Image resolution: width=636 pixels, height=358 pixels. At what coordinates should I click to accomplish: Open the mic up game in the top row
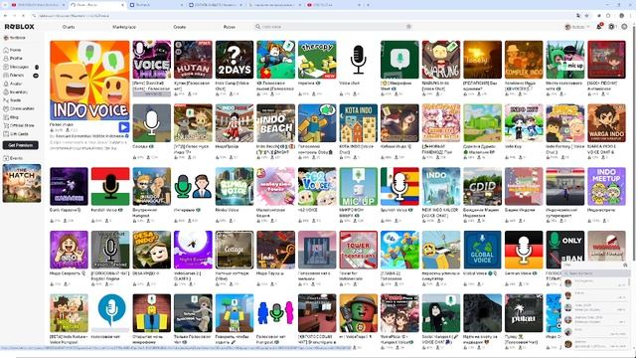click(x=565, y=60)
